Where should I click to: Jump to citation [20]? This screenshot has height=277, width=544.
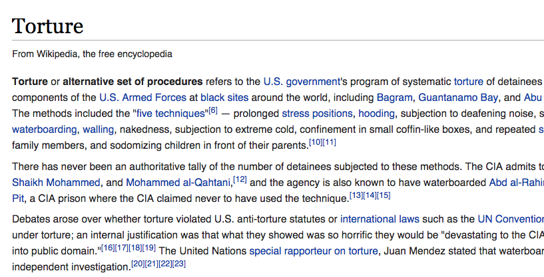(138, 264)
